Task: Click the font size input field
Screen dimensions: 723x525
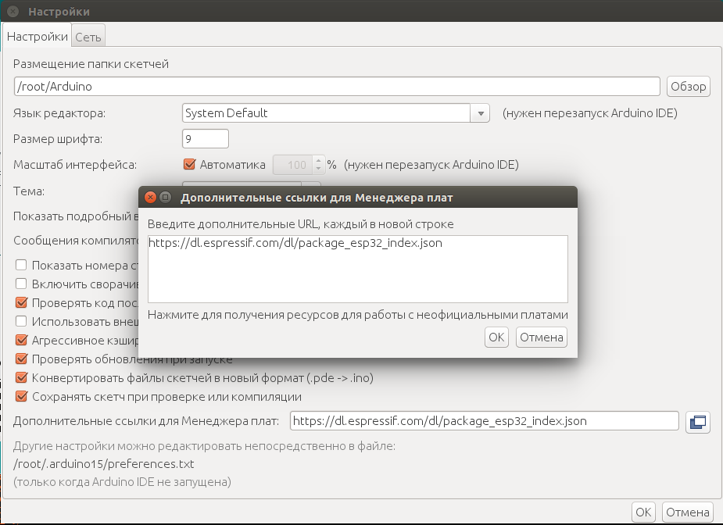Action: coord(205,139)
